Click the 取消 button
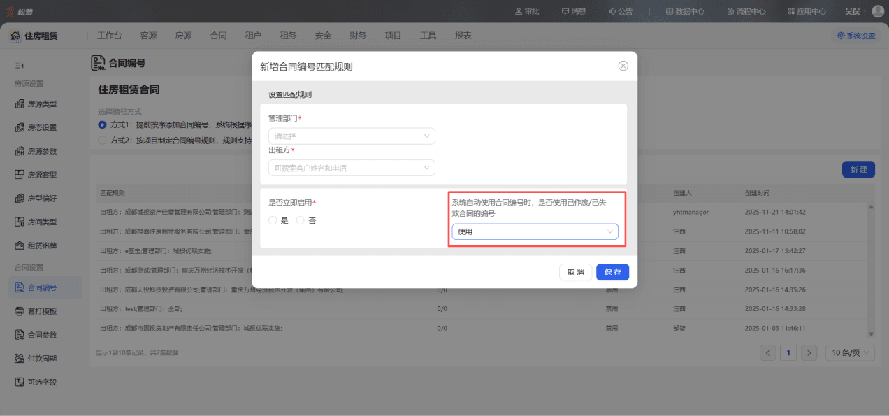This screenshot has height=416, width=889. [576, 272]
